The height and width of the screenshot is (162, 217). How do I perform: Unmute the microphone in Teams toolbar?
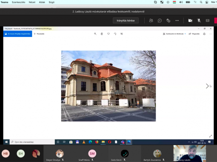[x=199, y=21]
